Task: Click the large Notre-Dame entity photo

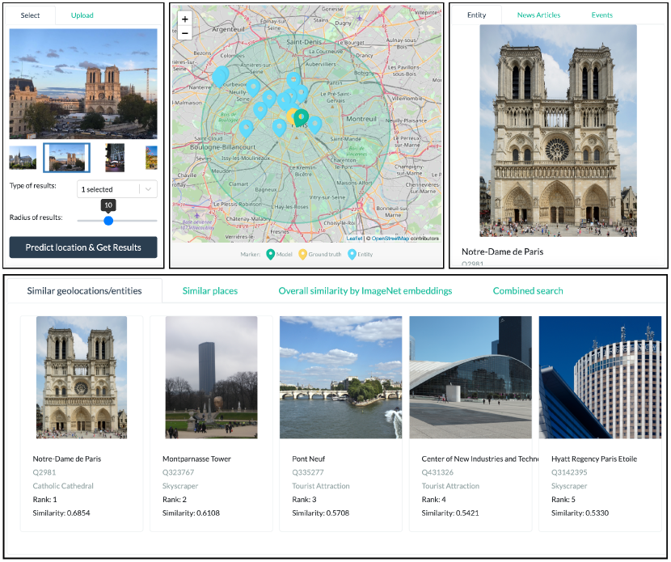Action: click(x=558, y=130)
